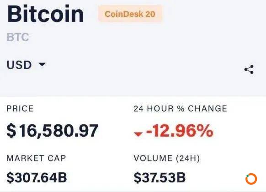This screenshot has width=266, height=192.
Task: Click the number 20 in the CoinDesk badge
Action: pyautogui.click(x=150, y=14)
